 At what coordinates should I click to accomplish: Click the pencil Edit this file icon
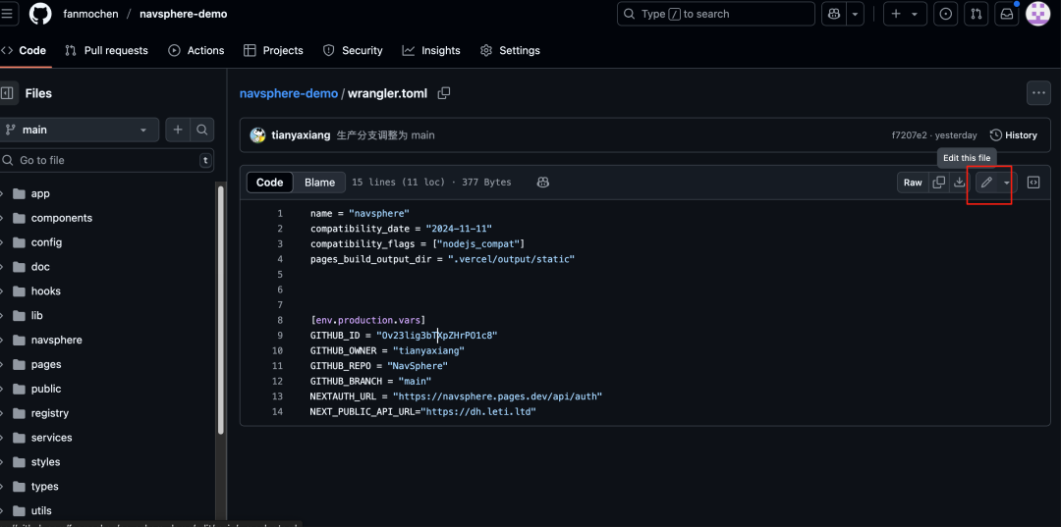tap(986, 183)
